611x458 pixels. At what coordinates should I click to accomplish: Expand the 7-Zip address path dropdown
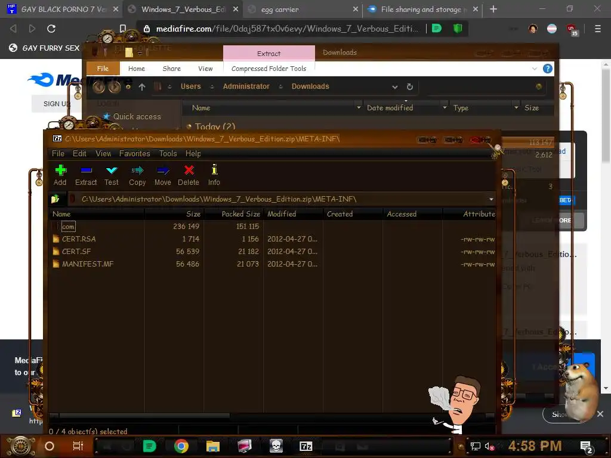pos(491,199)
